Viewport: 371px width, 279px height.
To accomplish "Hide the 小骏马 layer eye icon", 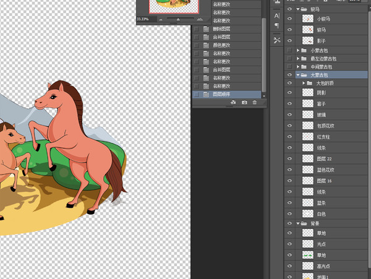I will (x=289, y=19).
